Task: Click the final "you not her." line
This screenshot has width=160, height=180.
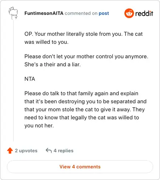Action: (39, 125)
